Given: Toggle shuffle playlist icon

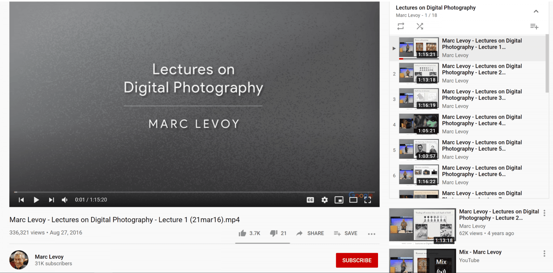Looking at the screenshot, I should pos(420,26).
